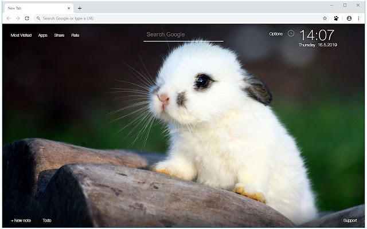367x229 pixels.
Task: Open the Most Visited menu
Action: point(21,35)
